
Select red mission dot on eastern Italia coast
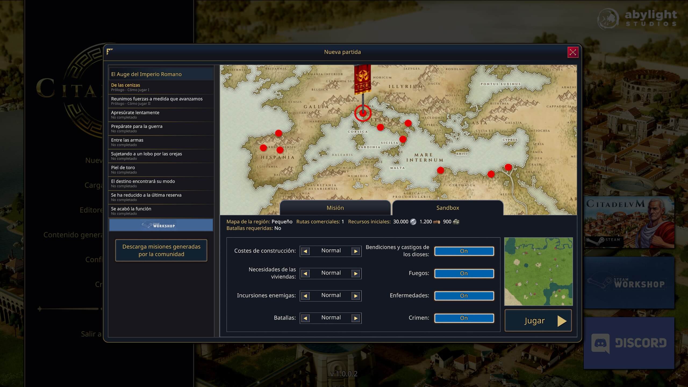(408, 123)
